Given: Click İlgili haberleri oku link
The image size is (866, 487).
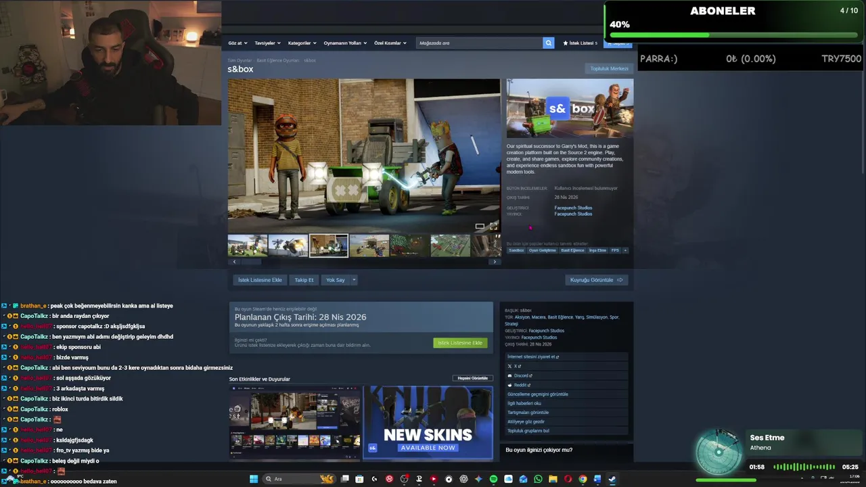Looking at the screenshot, I should [x=524, y=403].
